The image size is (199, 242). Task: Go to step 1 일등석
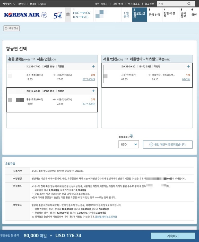click(x=126, y=15)
